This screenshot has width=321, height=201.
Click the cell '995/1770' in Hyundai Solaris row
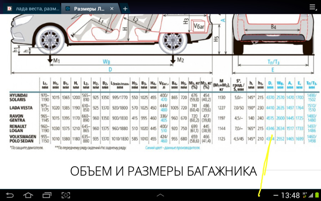click(x=120, y=98)
